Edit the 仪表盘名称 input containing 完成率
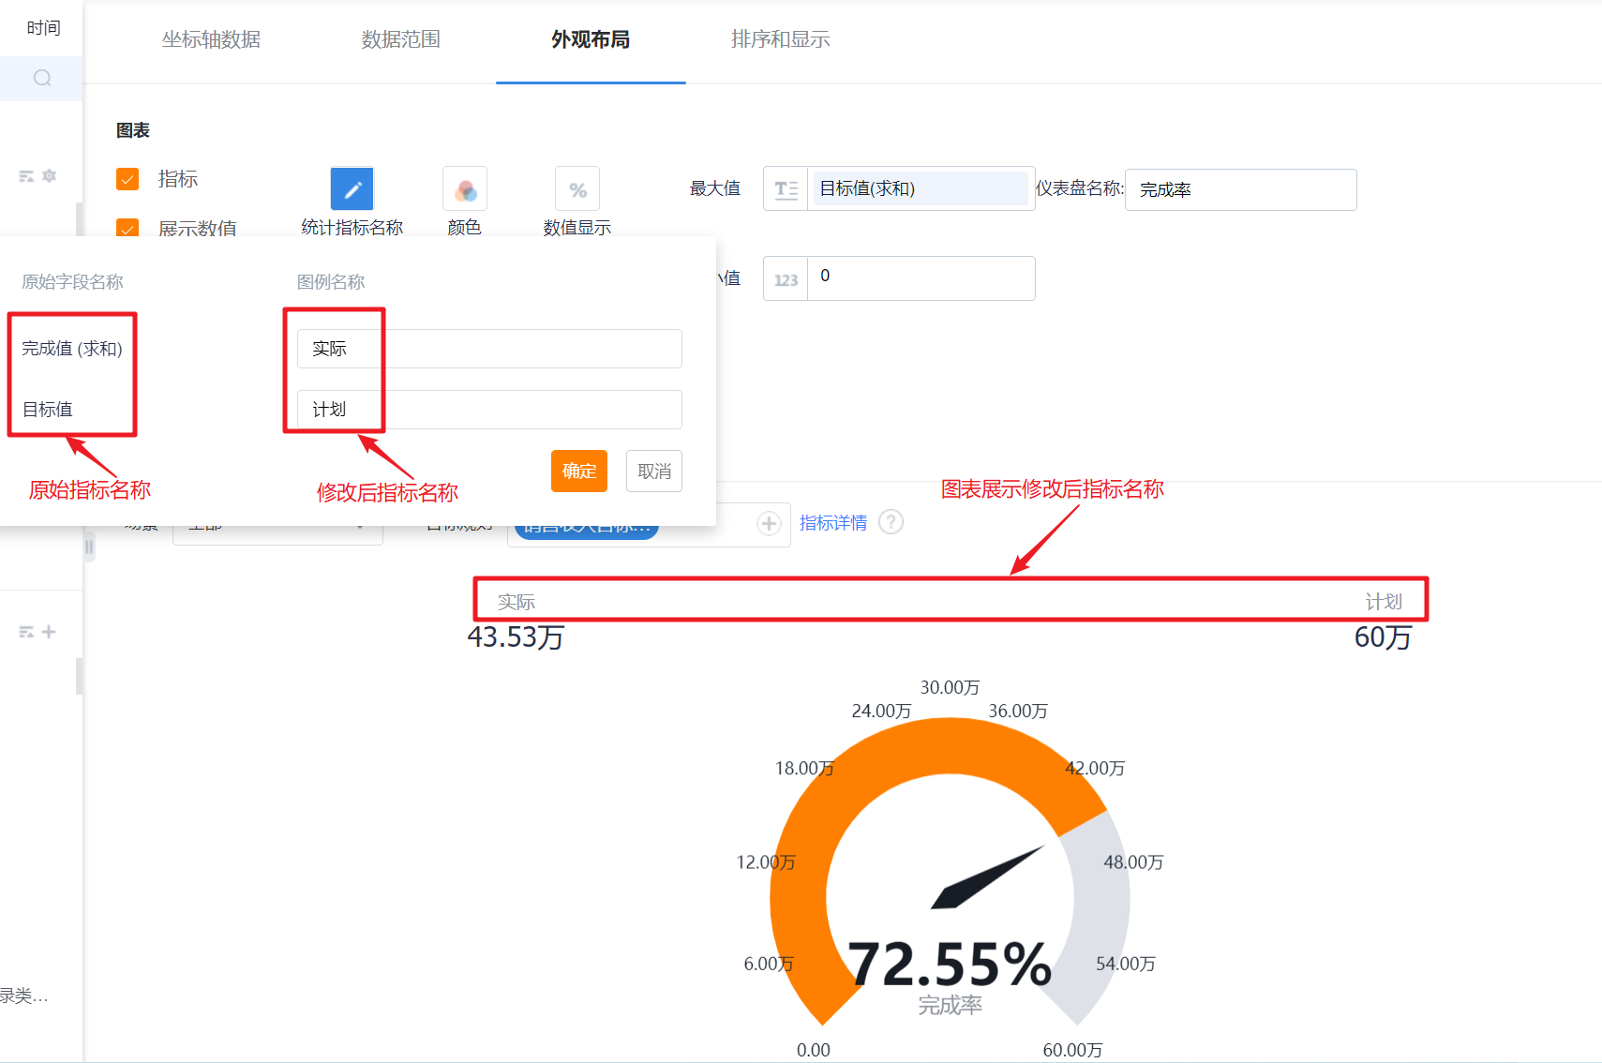The width and height of the screenshot is (1602, 1063). 1240,189
